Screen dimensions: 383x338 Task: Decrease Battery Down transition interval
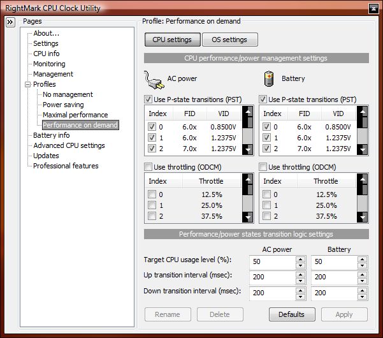(x=362, y=297)
